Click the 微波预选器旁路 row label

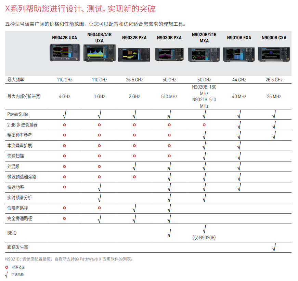click(x=22, y=177)
